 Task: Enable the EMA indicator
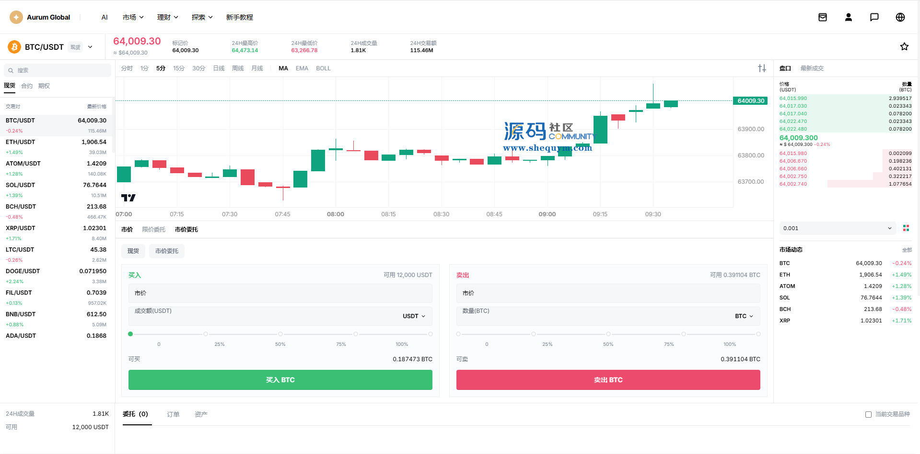coord(302,68)
